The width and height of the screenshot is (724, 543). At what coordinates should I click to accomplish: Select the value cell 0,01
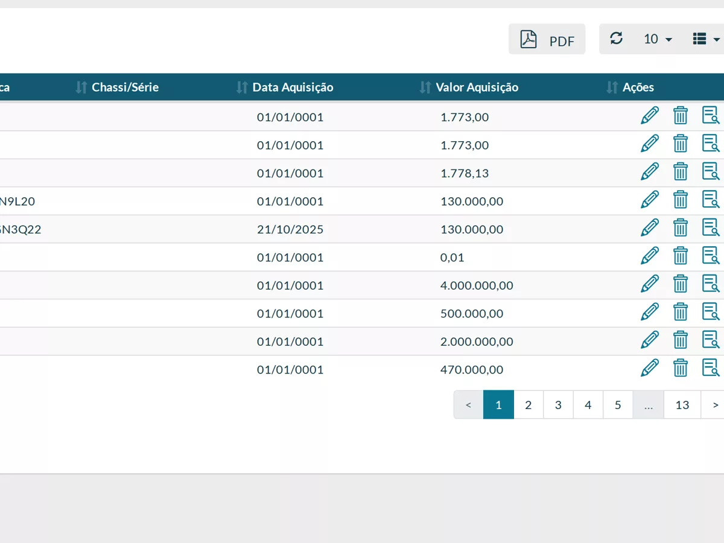point(453,258)
